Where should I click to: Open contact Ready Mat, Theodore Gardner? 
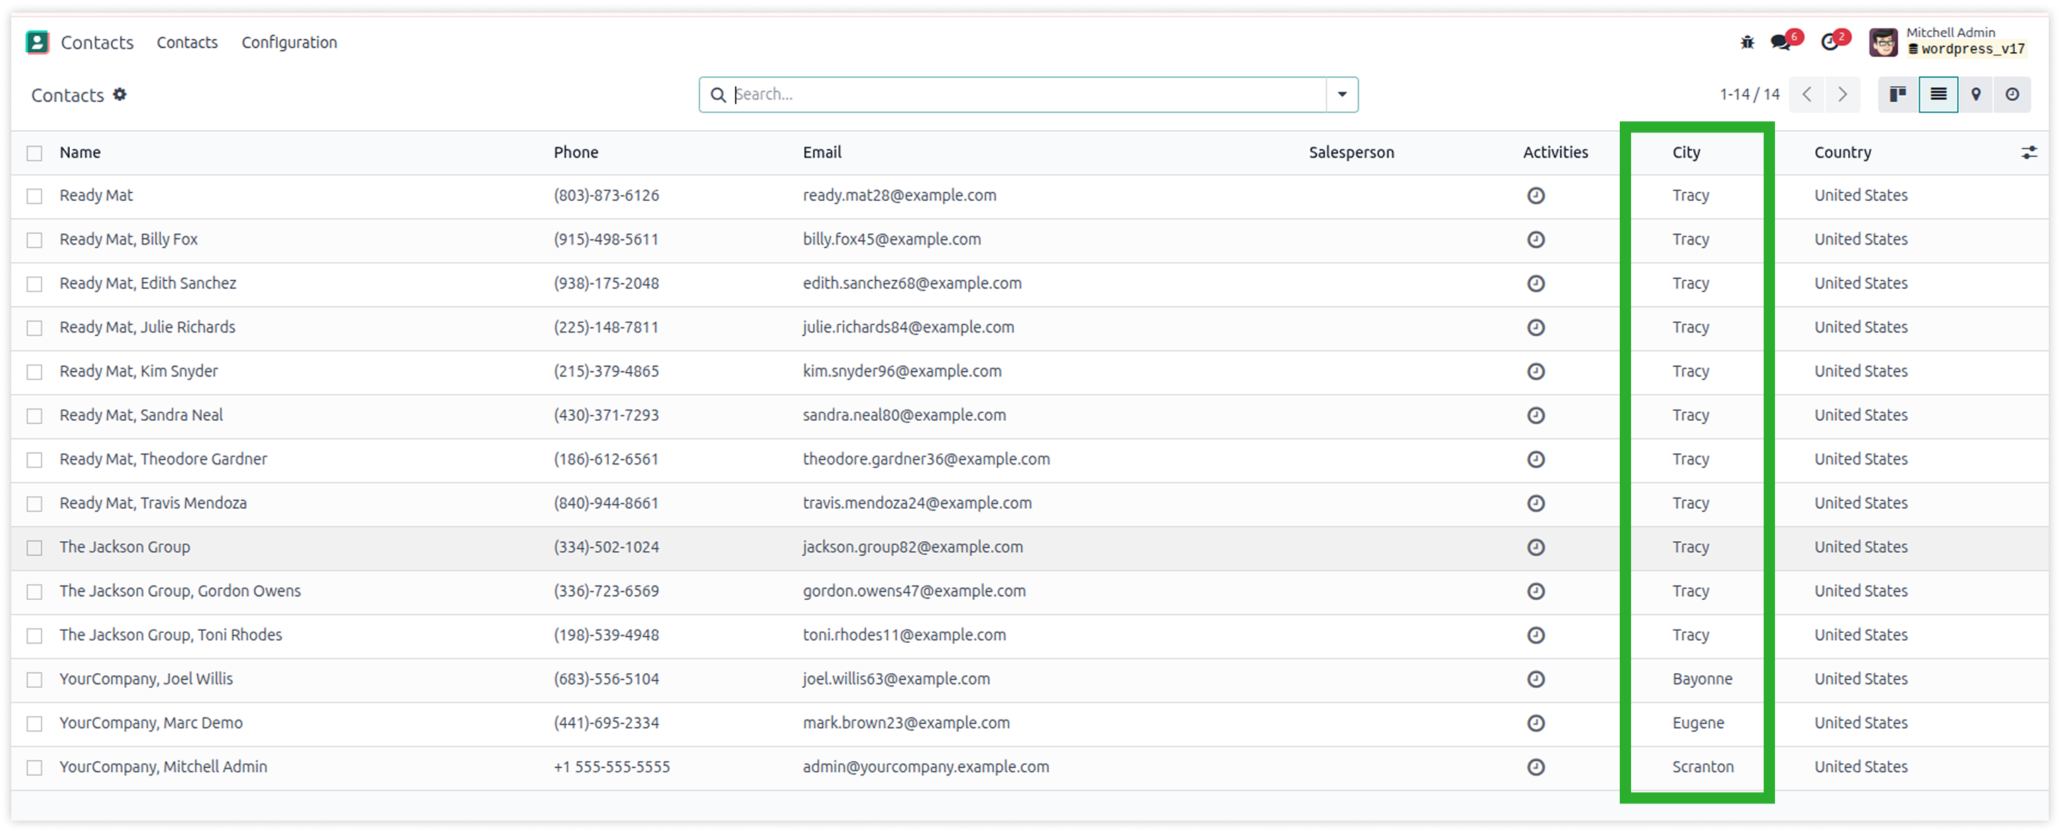(163, 460)
